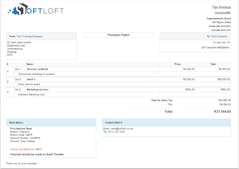The height and width of the screenshot is (169, 239).
Task: Click the R4,564.00 tax amount
Action: (225, 105)
